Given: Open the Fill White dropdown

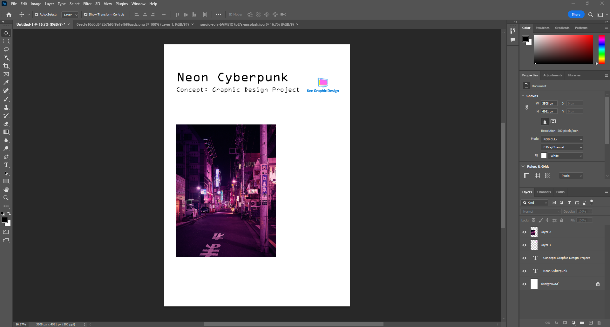Looking at the screenshot, I should pyautogui.click(x=566, y=156).
